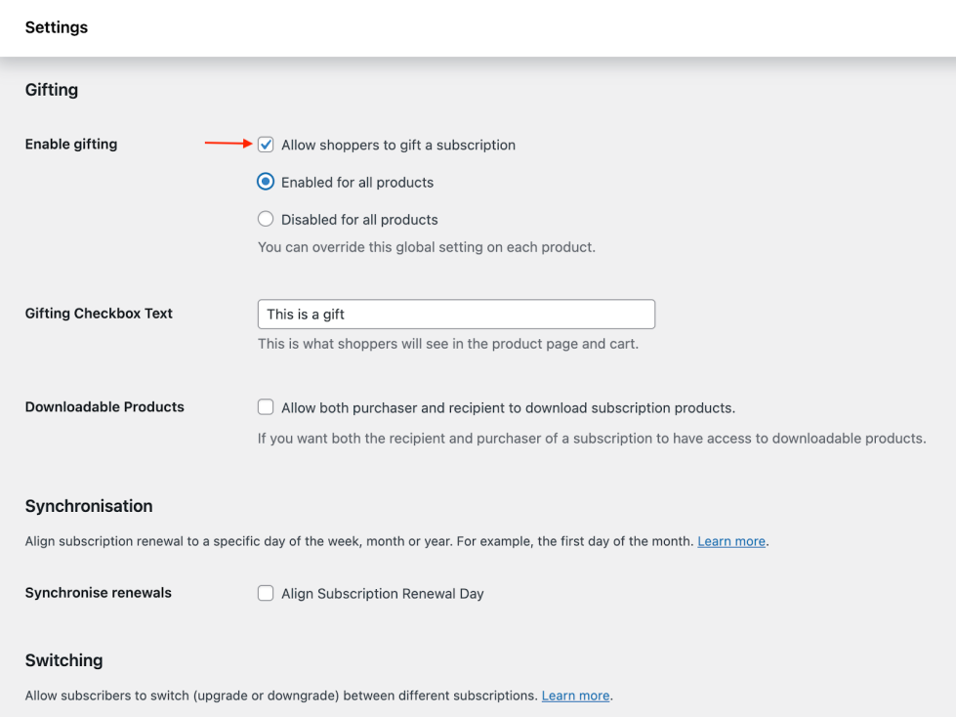Image resolution: width=956 pixels, height=717 pixels.
Task: Click 'Enabled for all products' label text
Action: [357, 183]
